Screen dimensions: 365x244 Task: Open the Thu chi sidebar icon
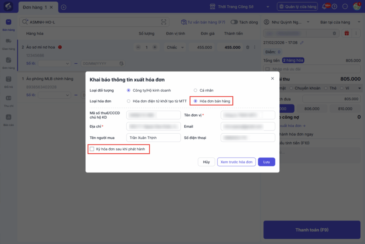[9, 100]
